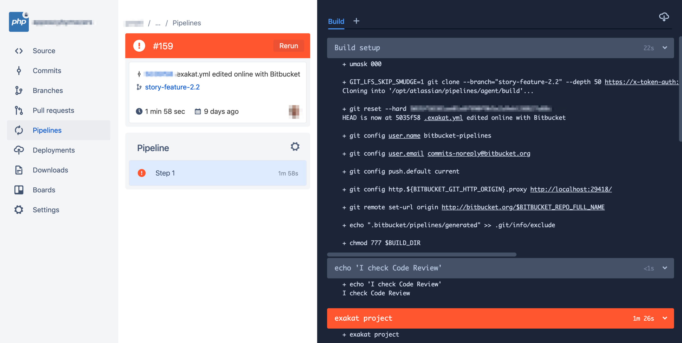Image resolution: width=682 pixels, height=343 pixels.
Task: Open the bitbucket.org/$BITBUCKET_REPO_FULL_NAME link
Action: 523,207
